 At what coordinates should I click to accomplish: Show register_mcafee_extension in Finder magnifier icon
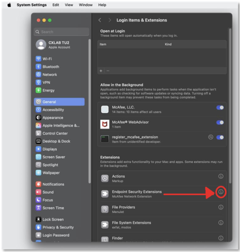[210, 137]
